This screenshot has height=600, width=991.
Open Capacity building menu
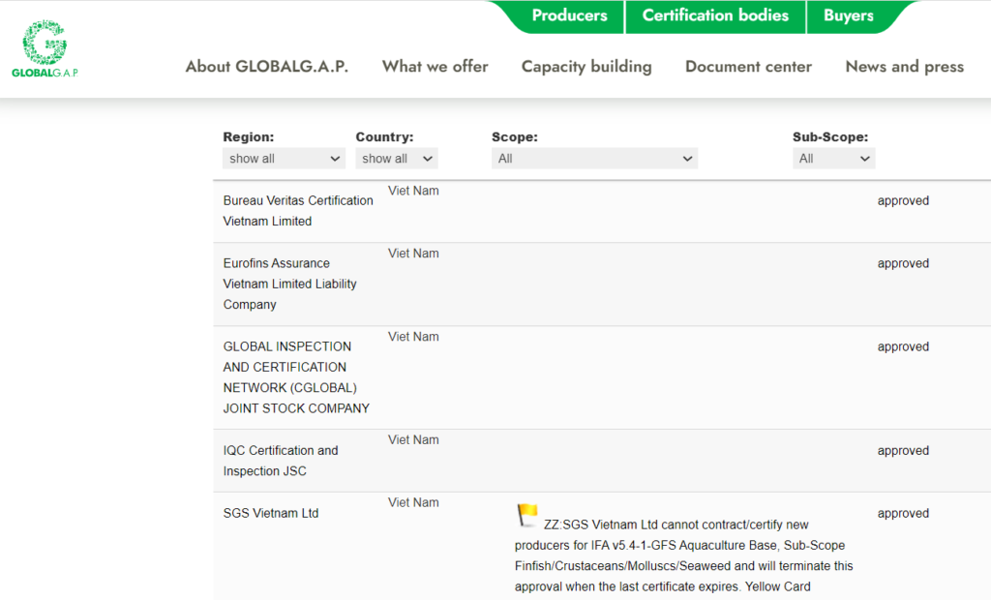point(586,67)
